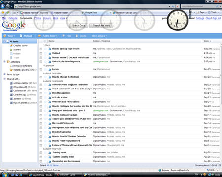Image resolution: width=222 pixels, height=177 pixels.
Task: Expand the more links dropdown
Action: (64, 18)
